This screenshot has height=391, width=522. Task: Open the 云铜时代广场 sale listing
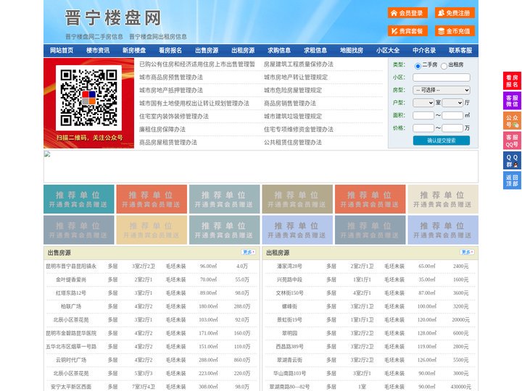71,360
